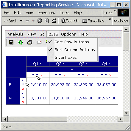Click browser Refresh page icon
The width and height of the screenshot is (131, 131).
pyautogui.click(x=46, y=21)
